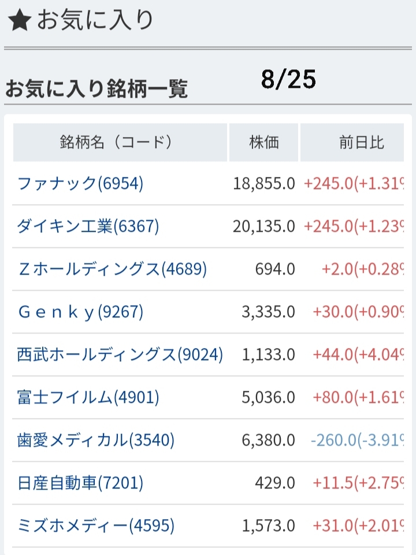Tap the 富士フイルム(4901) stock link
The height and width of the screenshot is (555, 416).
88,398
